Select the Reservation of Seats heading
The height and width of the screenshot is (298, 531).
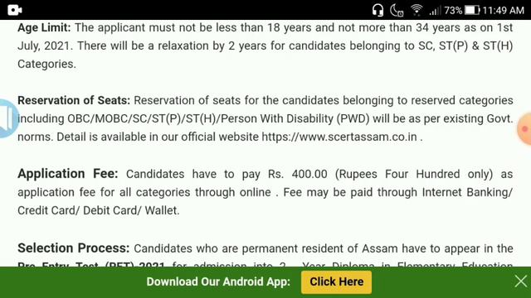(x=74, y=100)
